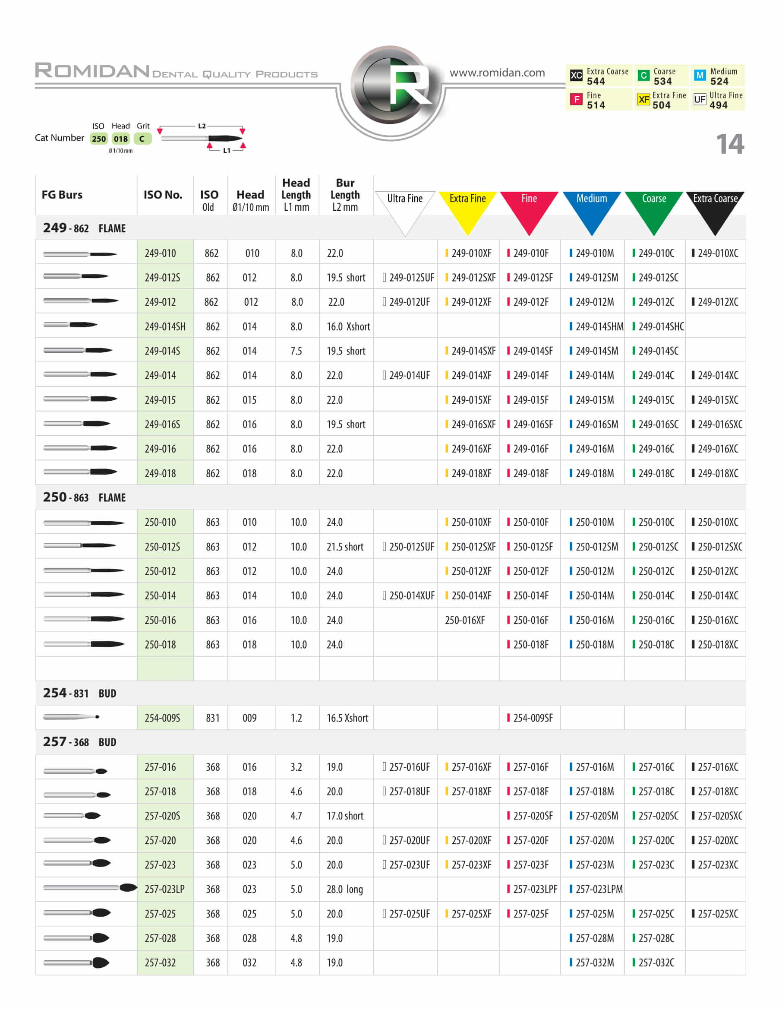The height and width of the screenshot is (1010, 782).
Task: Click the Romidan R logo emblem
Action: (391, 86)
